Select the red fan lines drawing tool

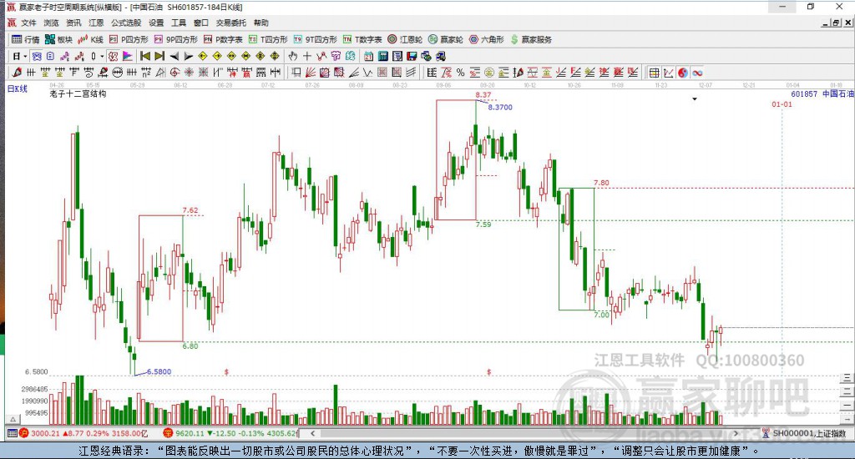(311, 73)
